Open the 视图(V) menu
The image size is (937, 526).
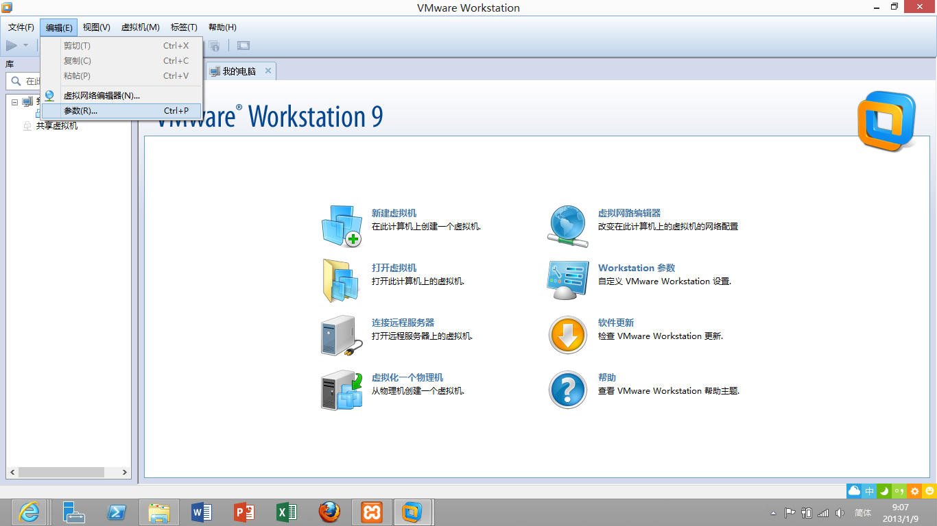(97, 27)
